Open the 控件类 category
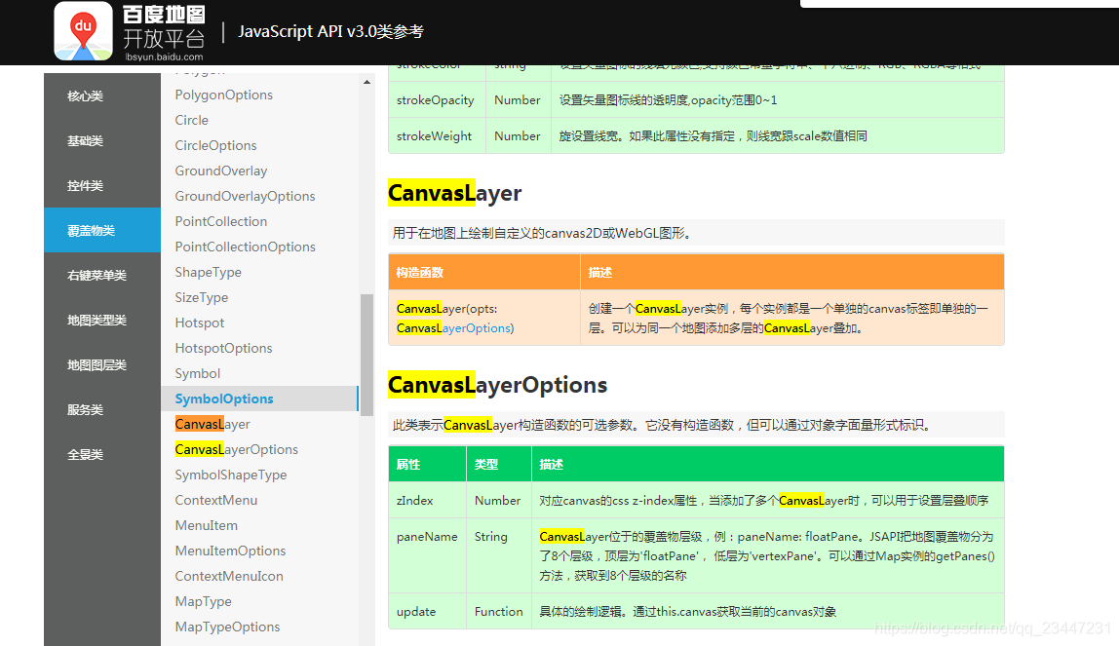Image resolution: width=1119 pixels, height=646 pixels. [102, 185]
